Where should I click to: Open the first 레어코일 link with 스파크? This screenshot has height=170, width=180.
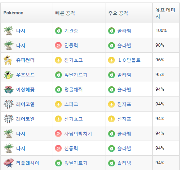point(25,104)
